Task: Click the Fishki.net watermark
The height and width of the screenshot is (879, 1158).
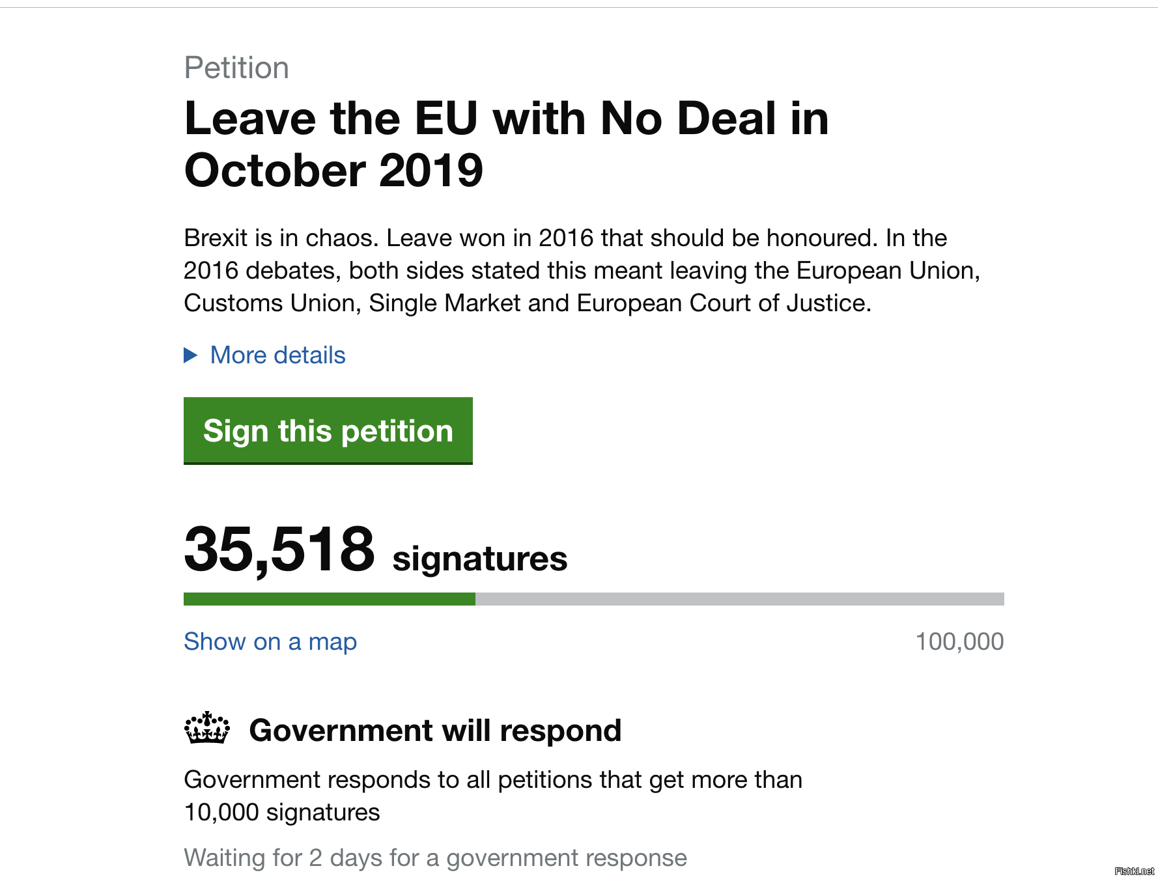Action: [1134, 871]
